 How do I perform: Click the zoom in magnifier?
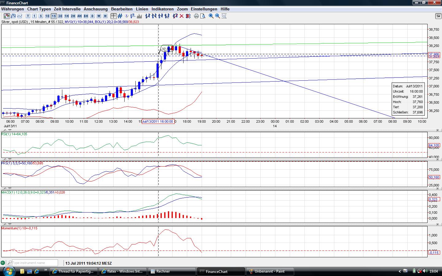click(x=211, y=16)
